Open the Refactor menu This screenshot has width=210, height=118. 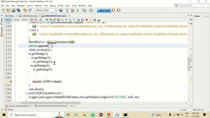pyautogui.click(x=38, y=6)
